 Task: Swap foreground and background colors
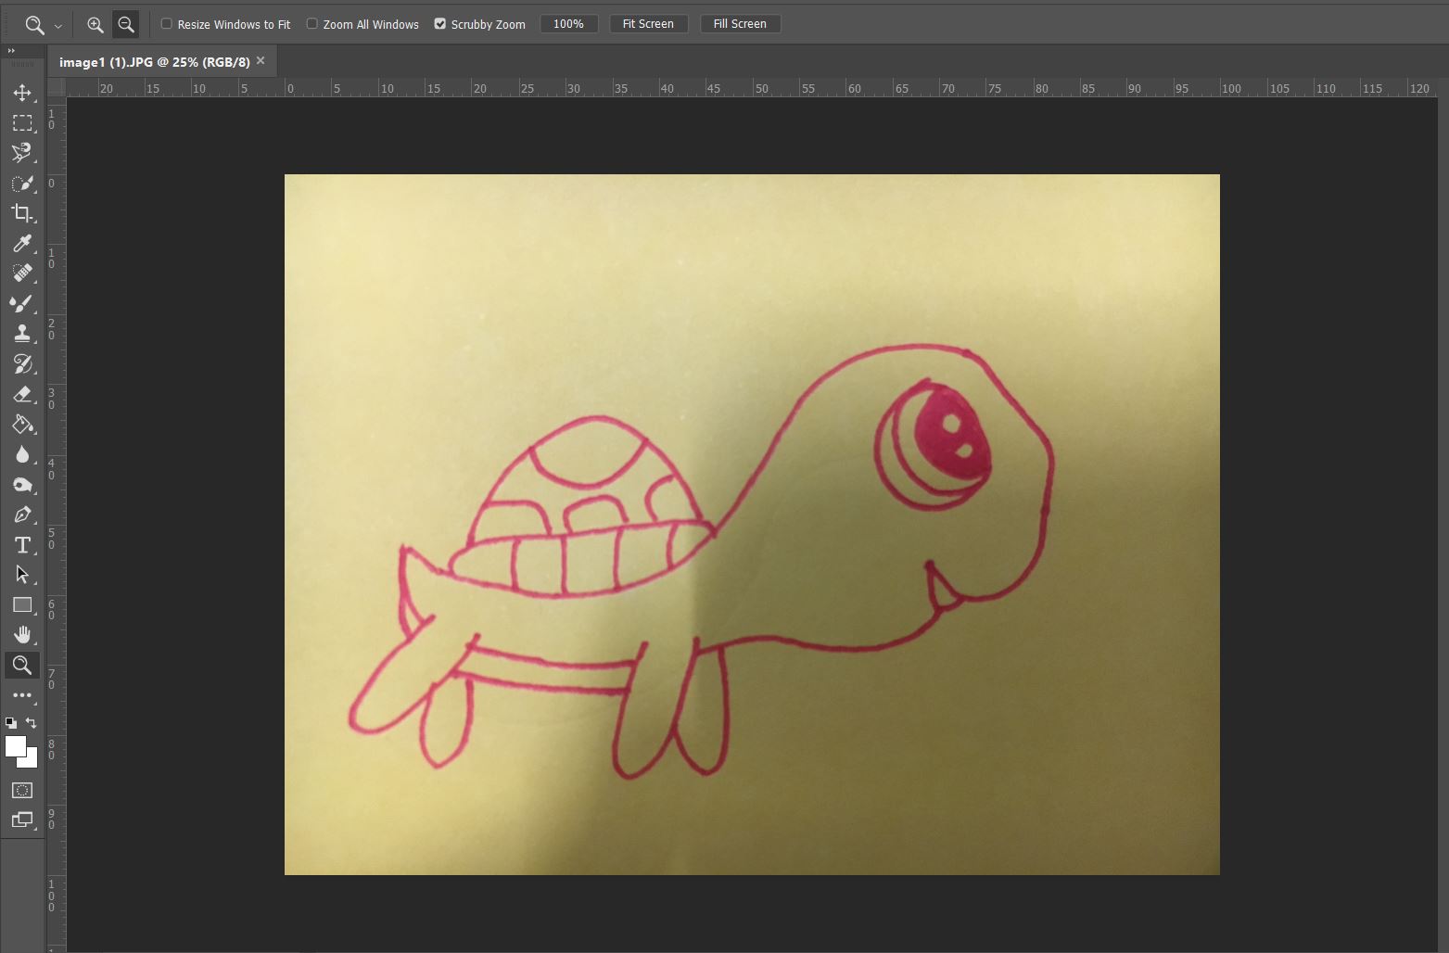(x=32, y=722)
